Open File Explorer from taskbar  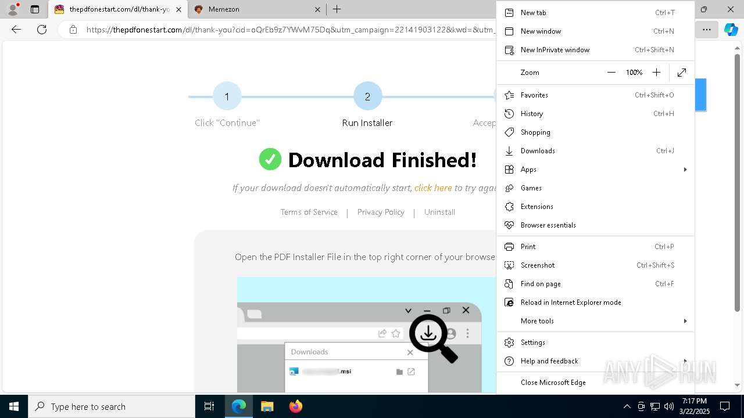click(x=267, y=406)
